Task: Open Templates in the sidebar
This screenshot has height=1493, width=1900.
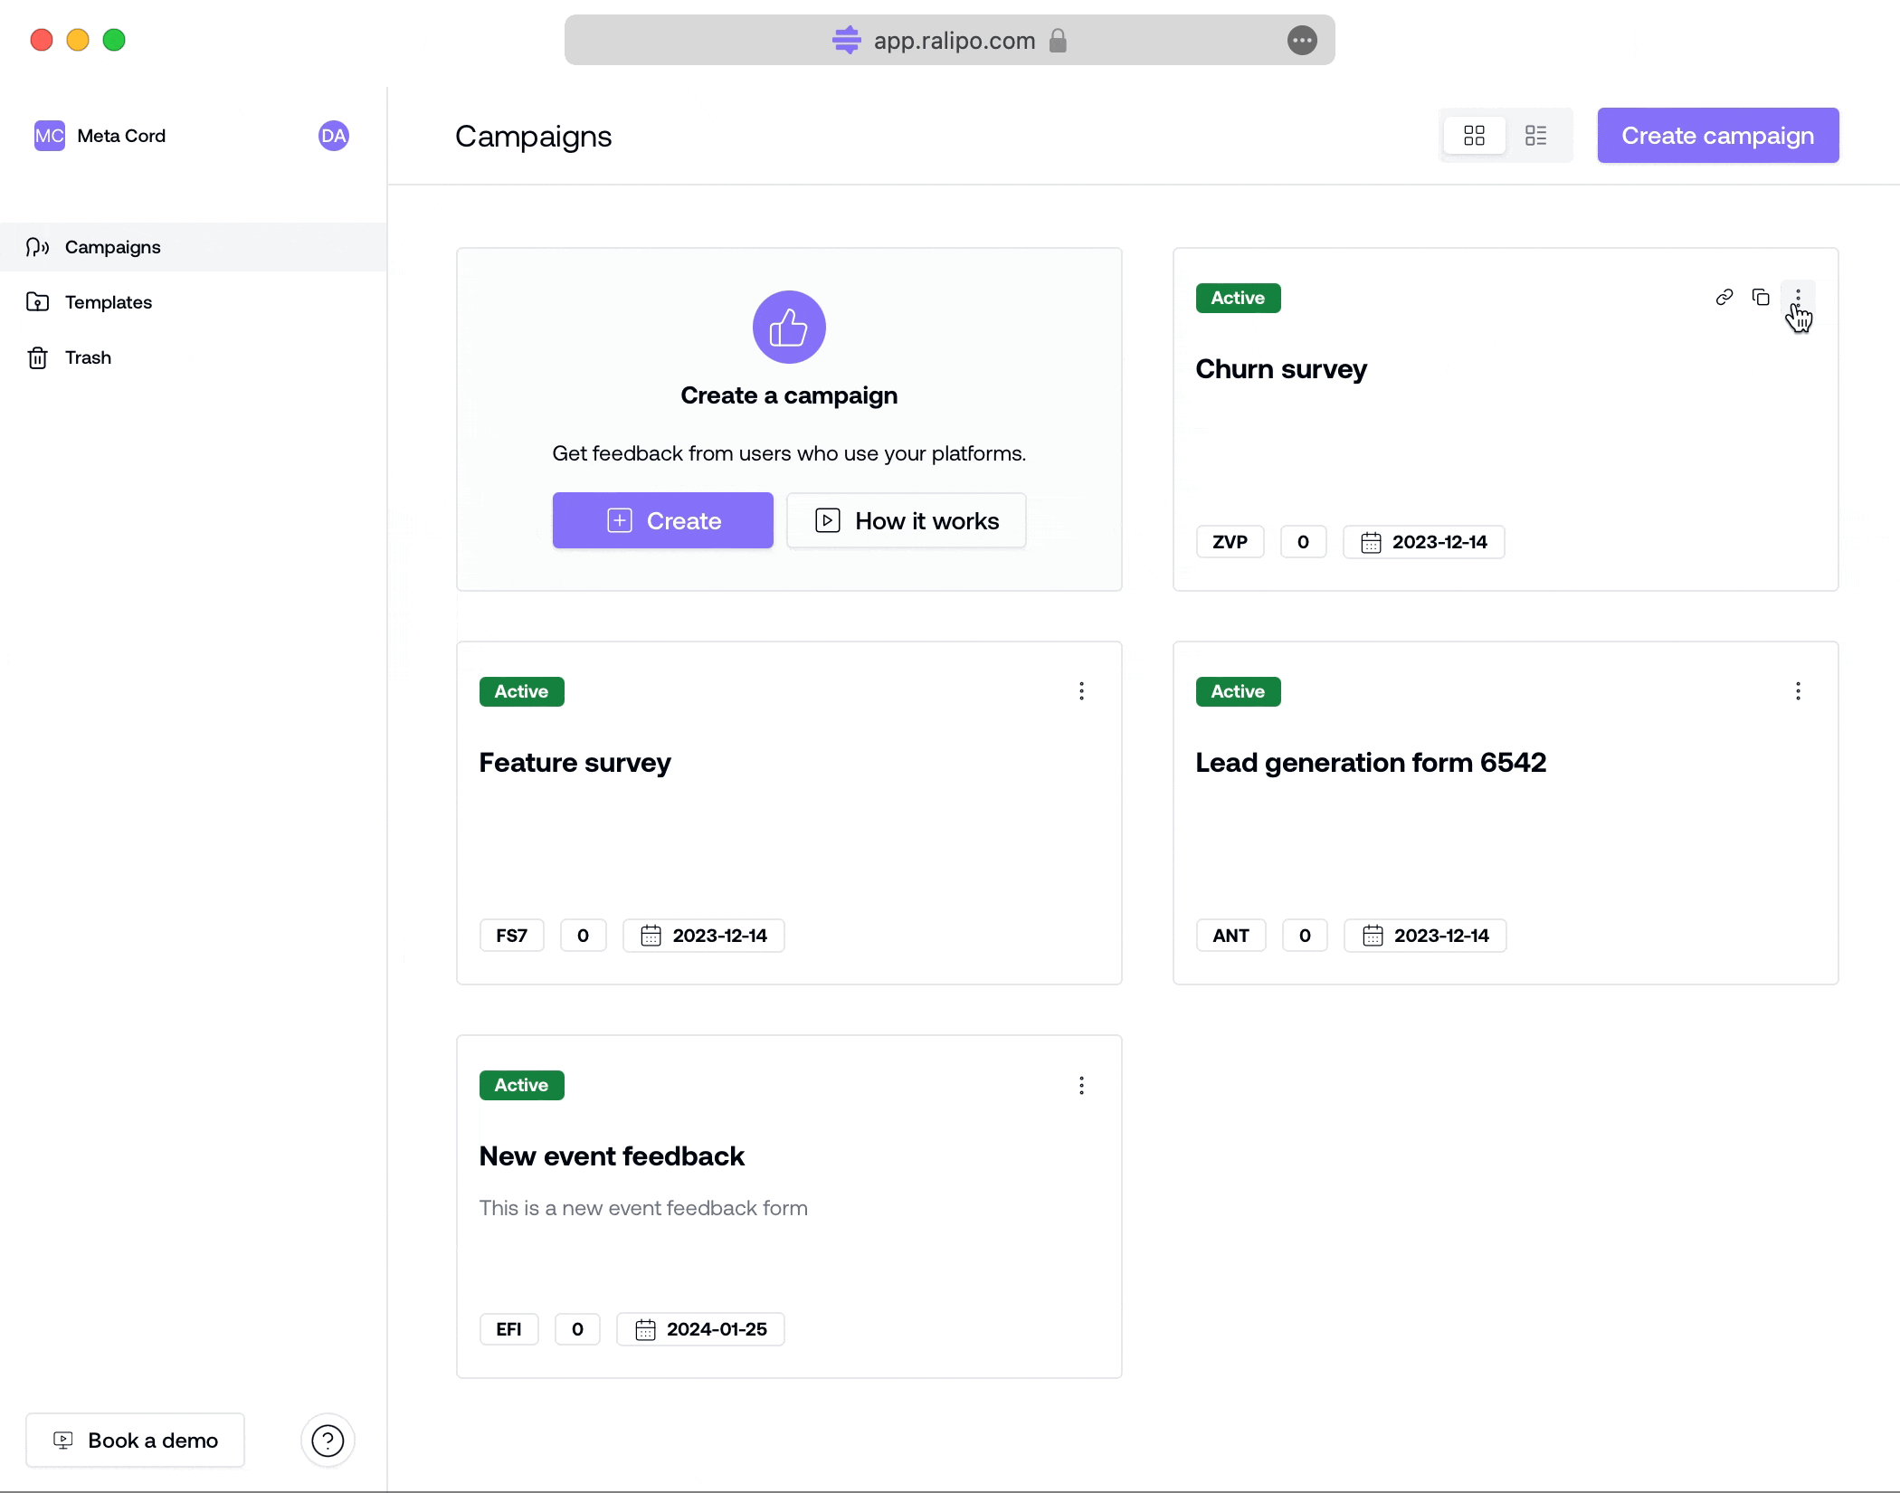Action: point(108,302)
